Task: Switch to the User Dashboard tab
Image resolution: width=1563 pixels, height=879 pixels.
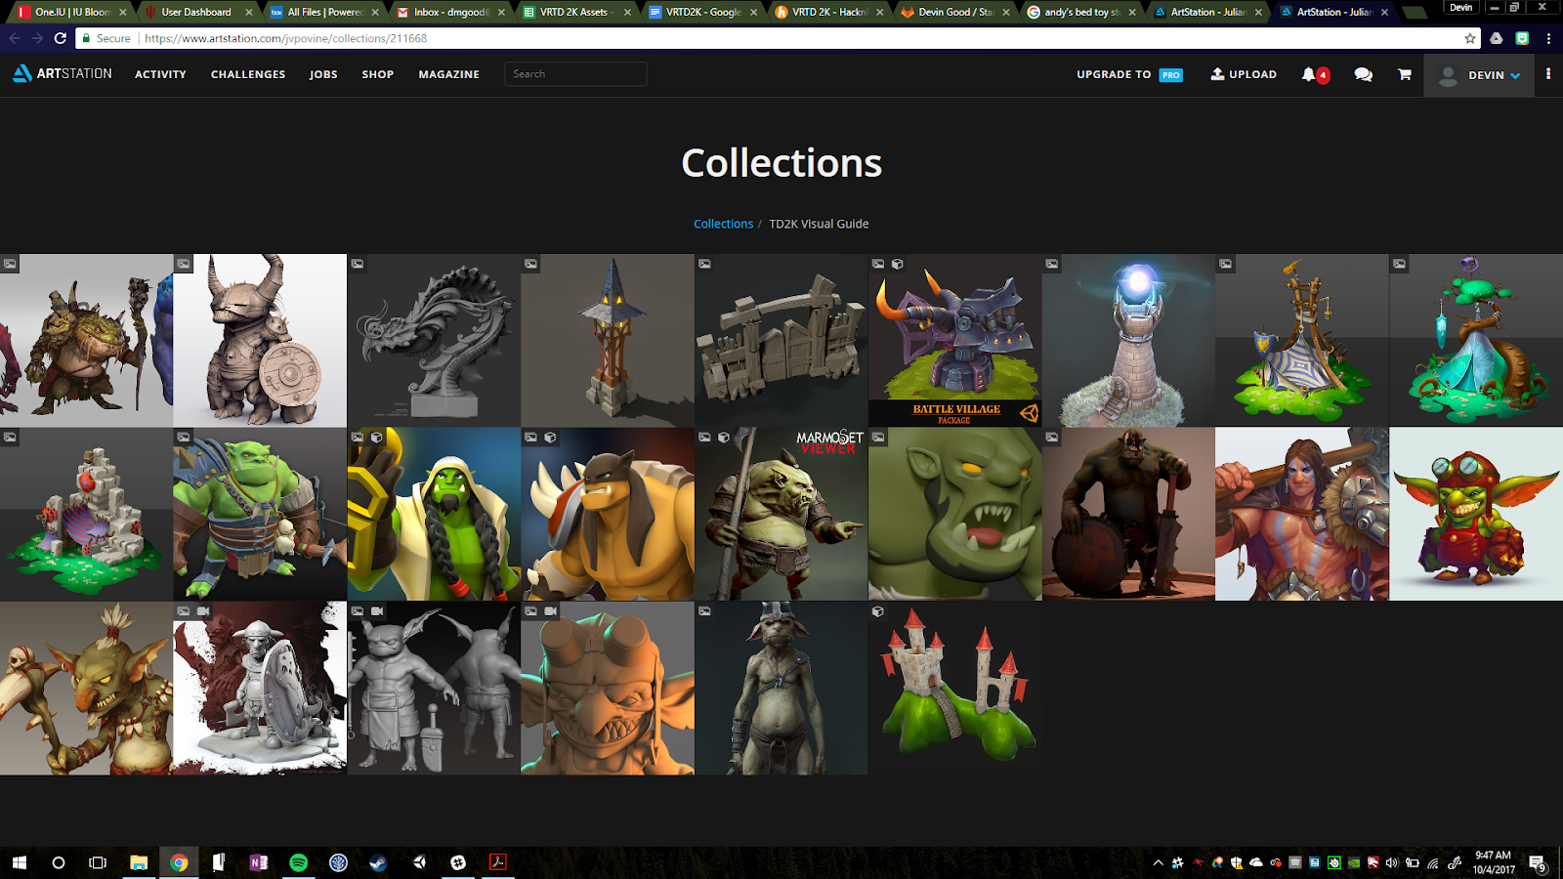Action: 198,12
